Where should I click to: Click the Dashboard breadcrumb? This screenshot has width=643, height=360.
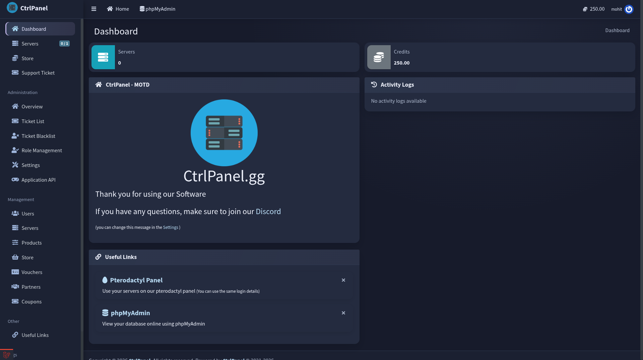(617, 30)
